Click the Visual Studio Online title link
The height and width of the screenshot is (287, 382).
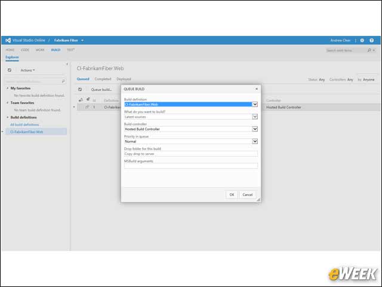pyautogui.click(x=29, y=40)
